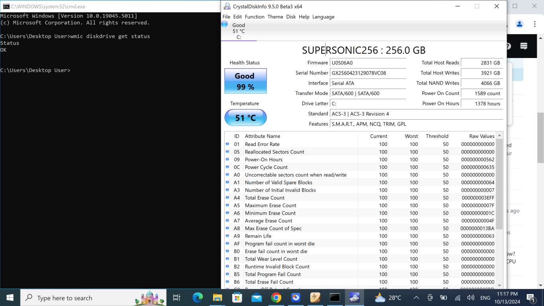Click the cmd.exe title bar icon
The width and height of the screenshot is (544, 306).
click(x=6, y=6)
